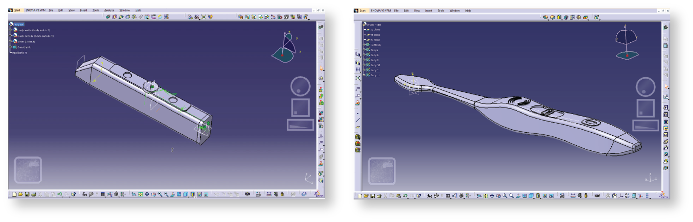
Task: Print icon in left window bottom toolbar
Action: pyautogui.click(x=33, y=194)
